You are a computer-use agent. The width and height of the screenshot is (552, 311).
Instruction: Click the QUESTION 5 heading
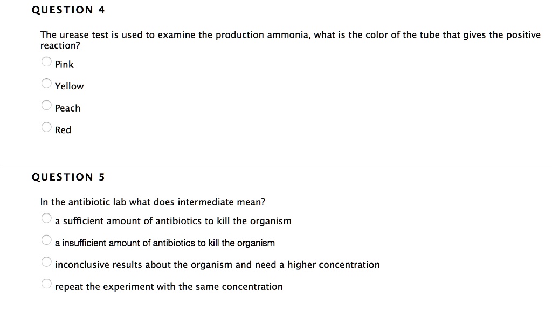68,176
